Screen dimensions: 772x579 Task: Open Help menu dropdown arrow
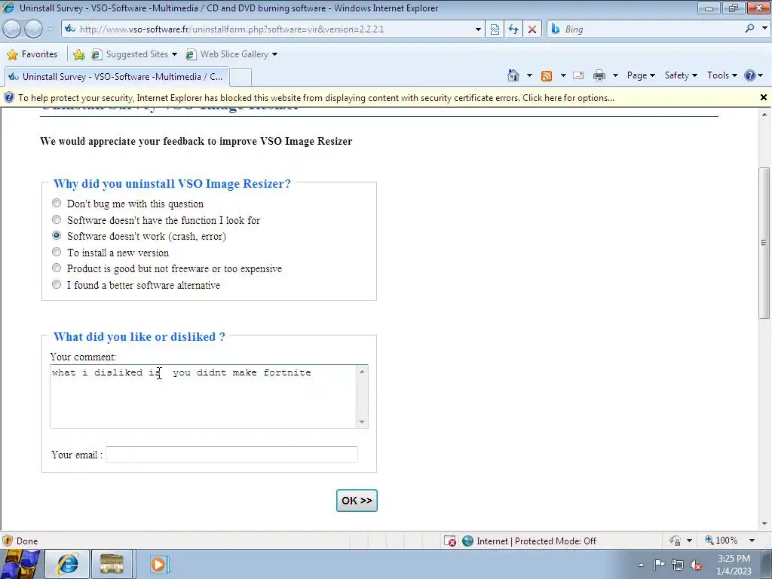click(761, 75)
